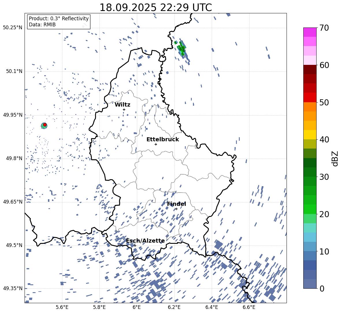Click the 6.2°E longitude label
The width and height of the screenshot is (342, 313).
click(174, 307)
